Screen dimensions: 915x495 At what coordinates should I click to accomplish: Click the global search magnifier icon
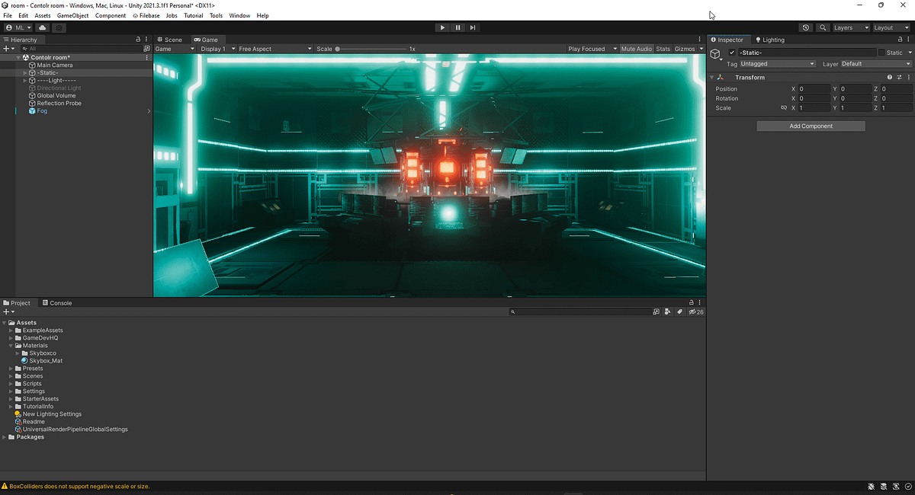(823, 27)
